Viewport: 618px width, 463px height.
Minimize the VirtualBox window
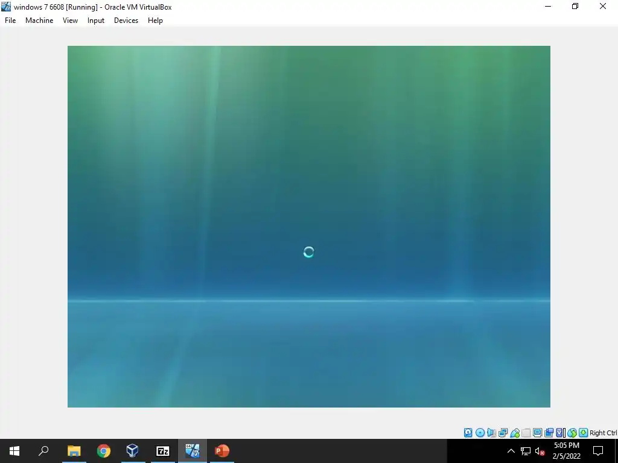[548, 7]
